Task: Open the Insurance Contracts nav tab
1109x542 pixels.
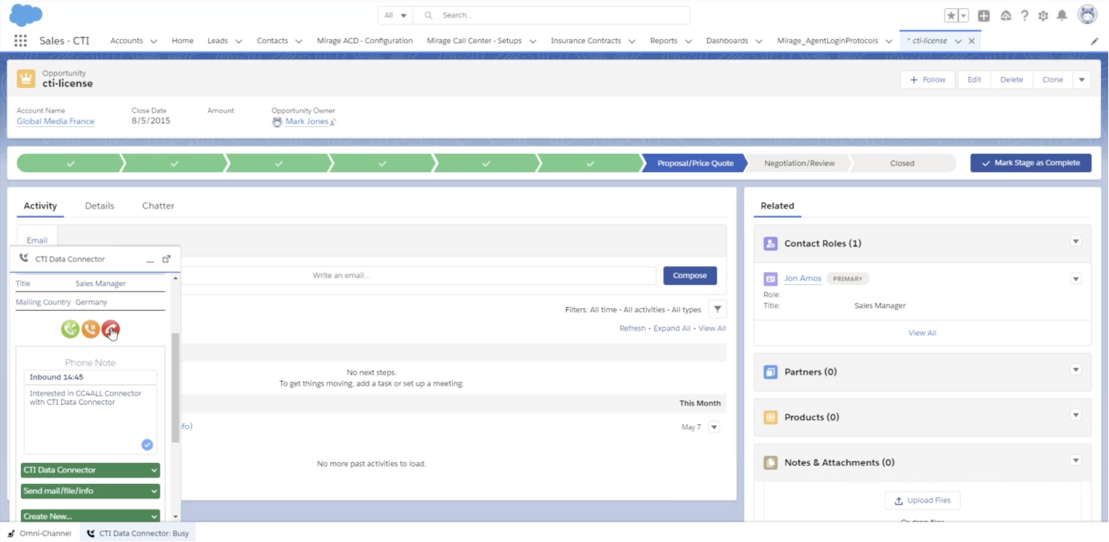Action: click(x=586, y=41)
